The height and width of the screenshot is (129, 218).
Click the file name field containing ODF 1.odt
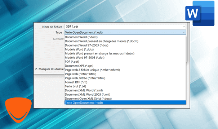tap(125, 27)
